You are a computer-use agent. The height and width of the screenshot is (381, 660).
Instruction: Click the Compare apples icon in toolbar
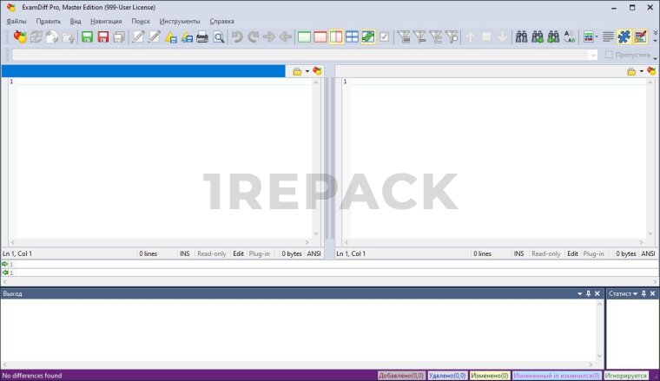point(19,37)
